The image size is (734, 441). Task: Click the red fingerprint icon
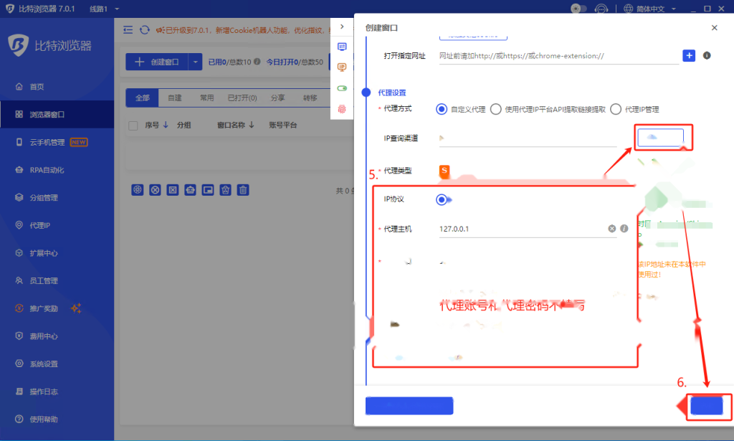tap(342, 109)
